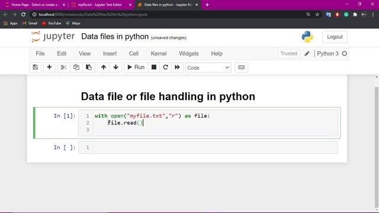Viewport: 379px width, 213px height.
Task: Open the File menu
Action: point(40,54)
